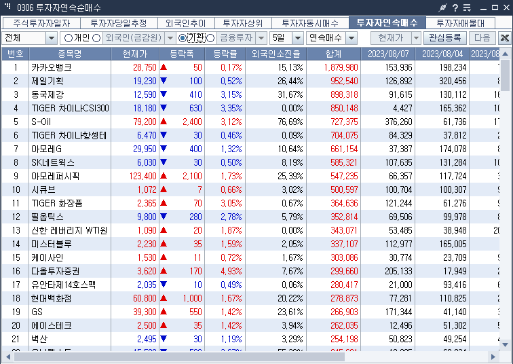Select the 동국제강 stock name

[47, 94]
